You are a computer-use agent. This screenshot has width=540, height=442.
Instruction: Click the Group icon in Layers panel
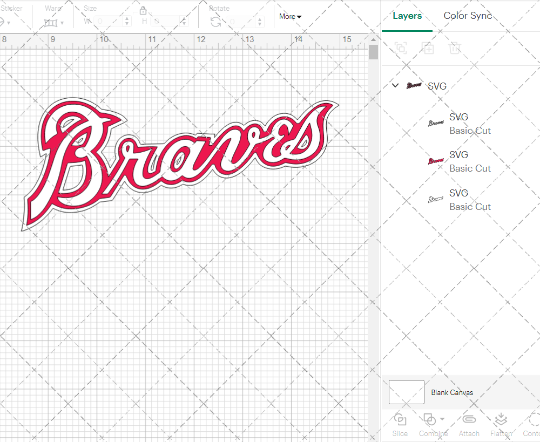(x=401, y=48)
